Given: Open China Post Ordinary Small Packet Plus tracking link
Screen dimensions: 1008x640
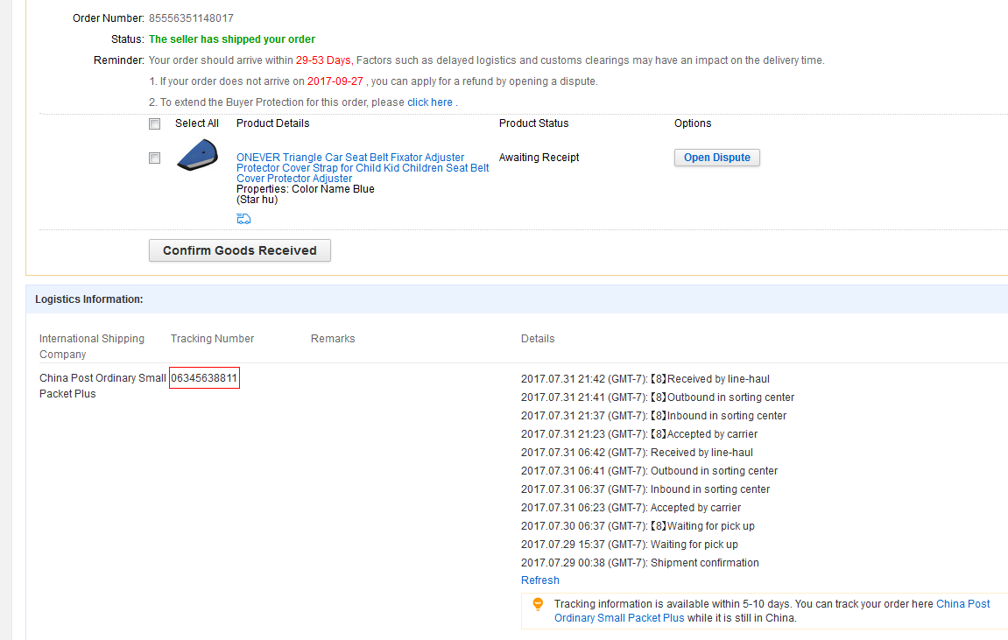Looking at the screenshot, I should click(962, 604).
